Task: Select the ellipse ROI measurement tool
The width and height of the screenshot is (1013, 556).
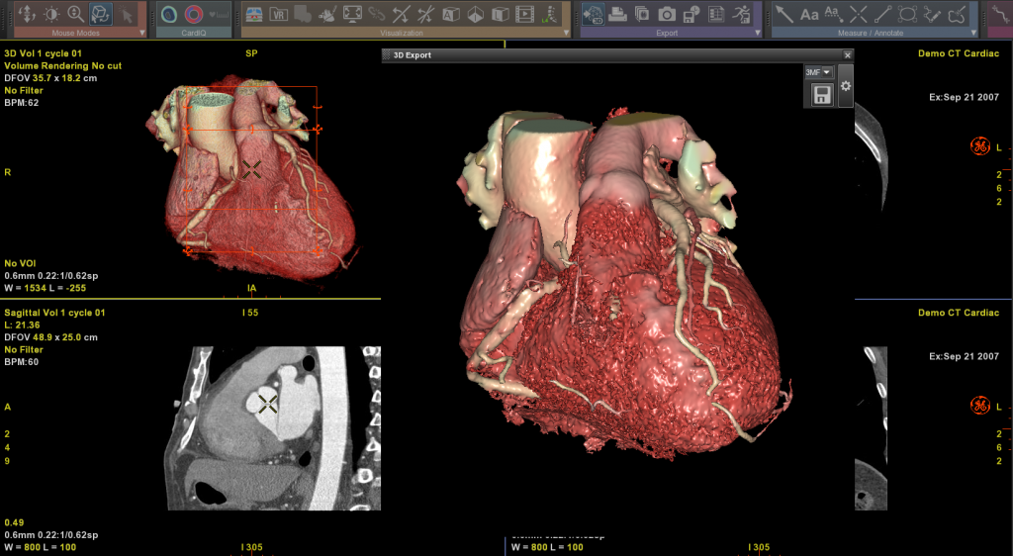Action: tap(908, 14)
